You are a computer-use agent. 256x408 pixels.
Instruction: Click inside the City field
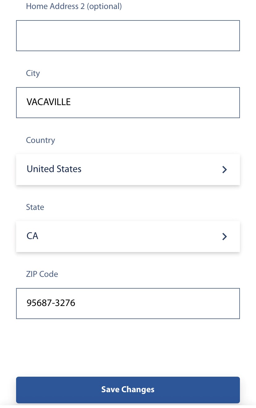(x=128, y=102)
